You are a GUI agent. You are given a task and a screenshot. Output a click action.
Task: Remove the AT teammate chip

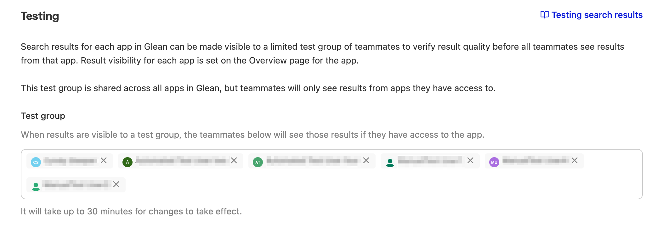pos(366,161)
